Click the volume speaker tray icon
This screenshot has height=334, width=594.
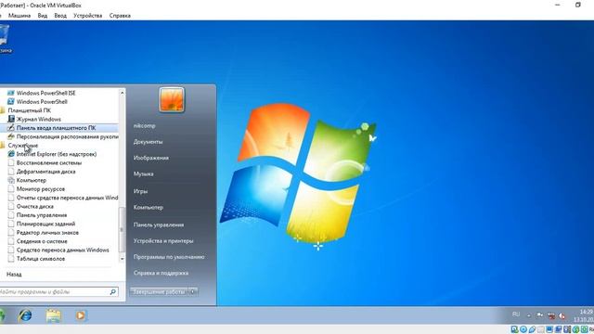(562, 315)
